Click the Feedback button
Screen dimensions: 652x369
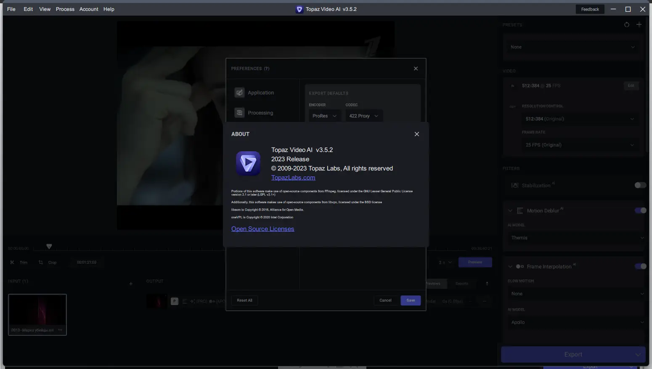point(590,9)
